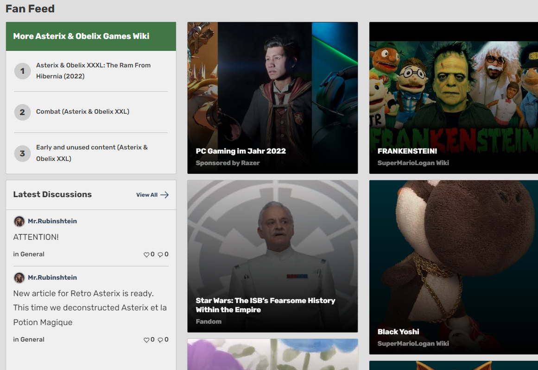538x370 pixels.
Task: Click the heart icon on ATTENTION! post
Action: [x=146, y=254]
